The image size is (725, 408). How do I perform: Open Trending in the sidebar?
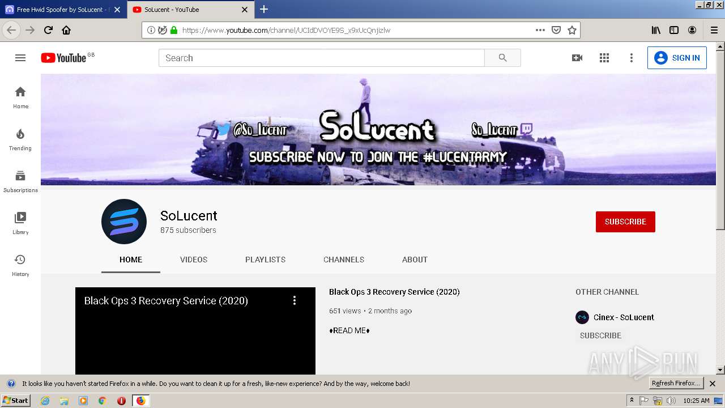20,140
